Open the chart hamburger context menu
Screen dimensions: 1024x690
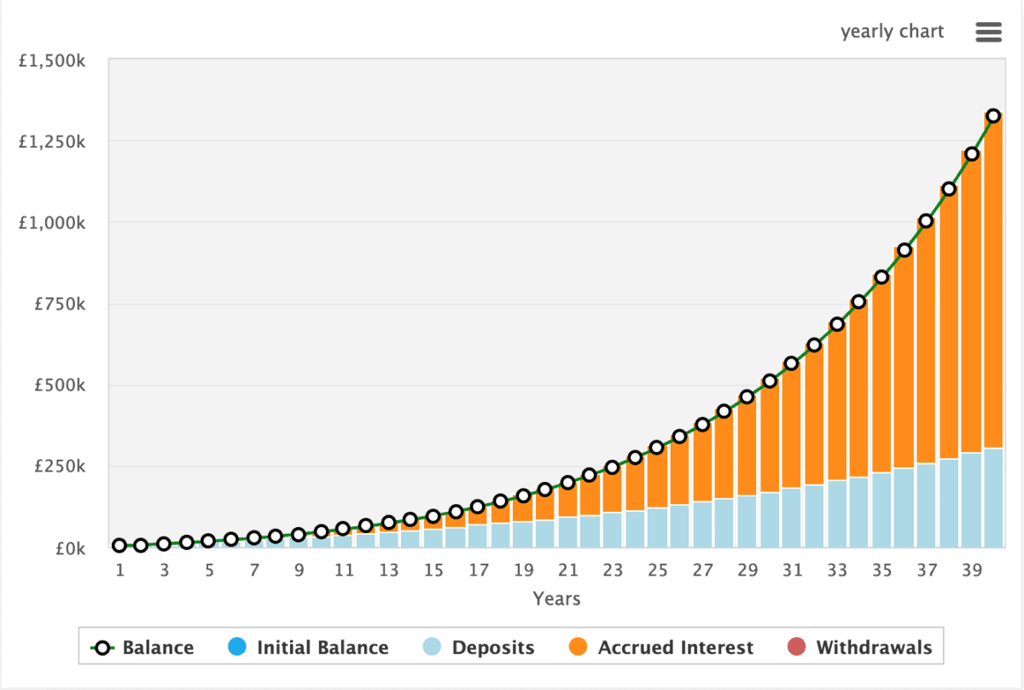click(x=988, y=32)
